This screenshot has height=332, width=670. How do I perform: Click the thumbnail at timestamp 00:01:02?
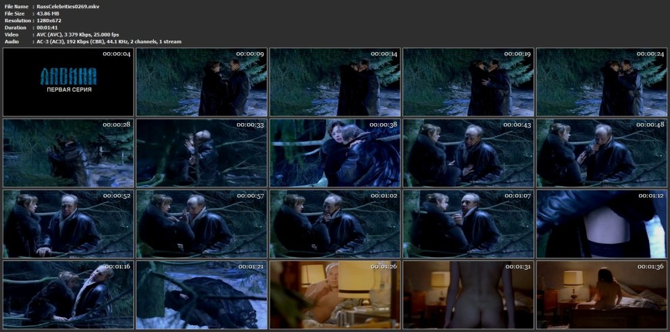tap(335, 224)
